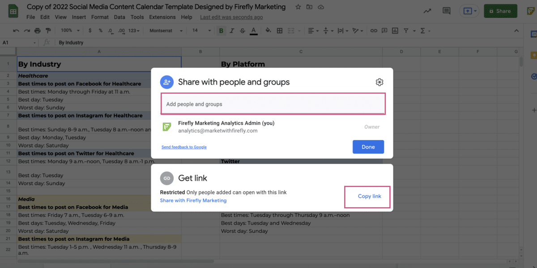Viewport: 537px width, 268px height.
Task: Open the fill color bucket
Action: click(x=268, y=31)
